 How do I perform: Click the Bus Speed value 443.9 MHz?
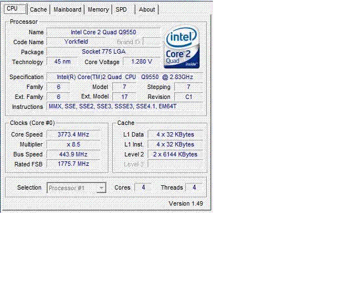pyautogui.click(x=74, y=154)
